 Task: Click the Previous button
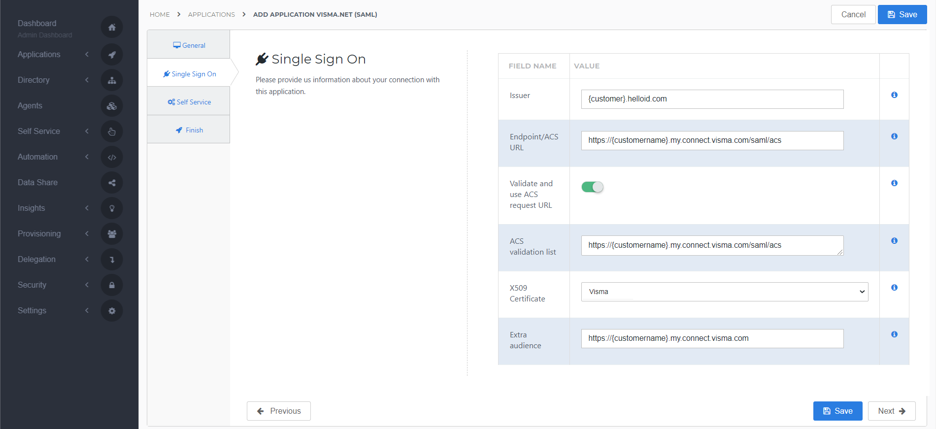click(279, 411)
